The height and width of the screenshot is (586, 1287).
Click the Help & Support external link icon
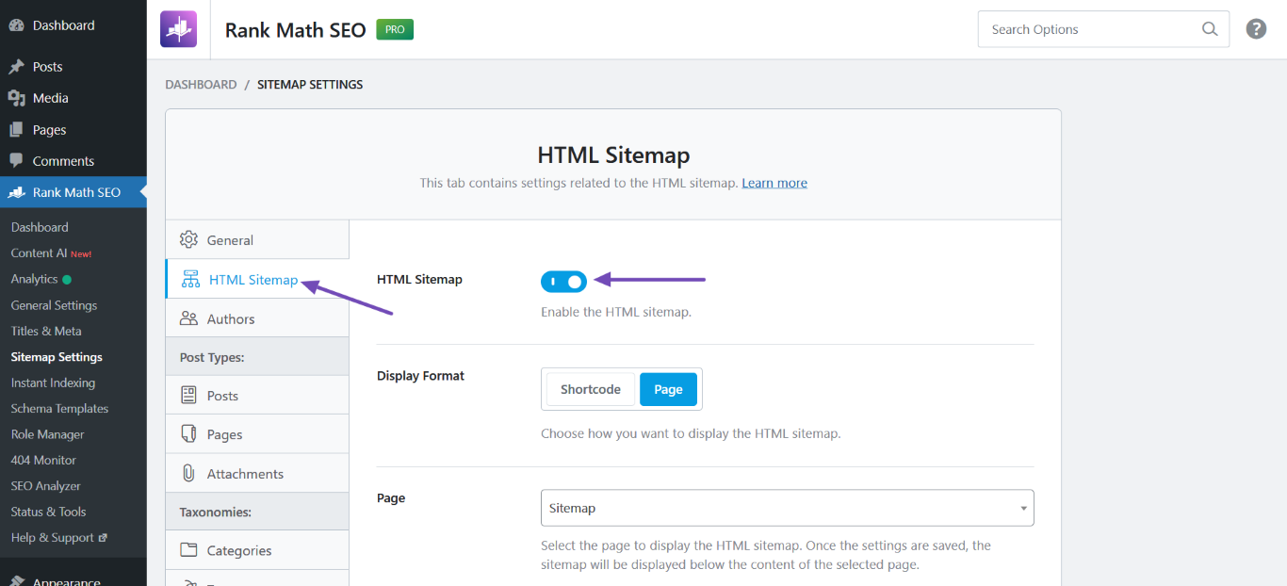[x=103, y=538]
